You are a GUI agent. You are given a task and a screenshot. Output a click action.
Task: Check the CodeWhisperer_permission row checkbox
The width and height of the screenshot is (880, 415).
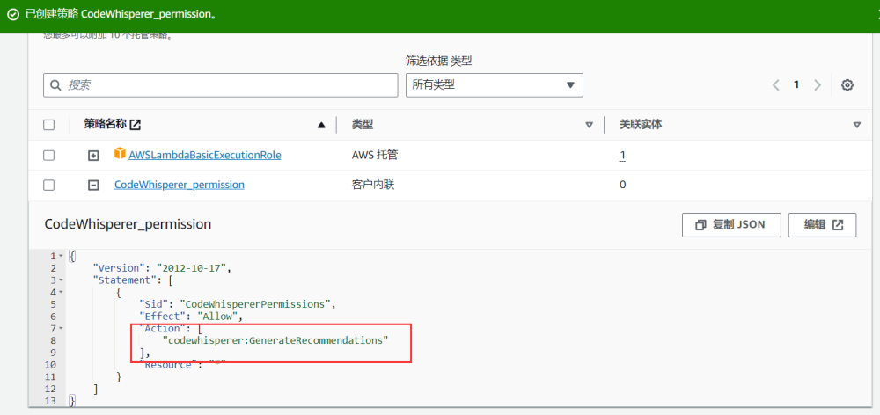tap(48, 185)
